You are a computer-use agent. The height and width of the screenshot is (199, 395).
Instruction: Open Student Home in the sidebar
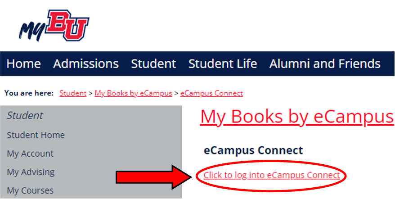[36, 135]
